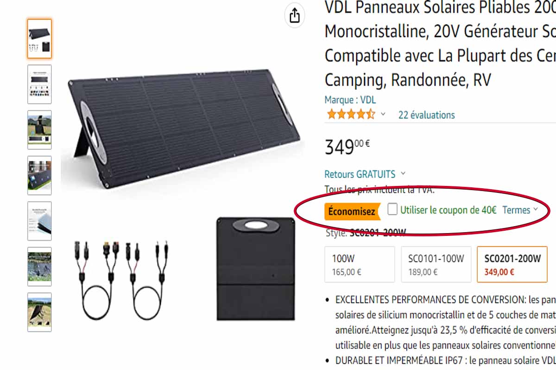Screen dimensions: 556x370
Task: Expand the coupon Termes dropdown
Action: click(x=520, y=210)
